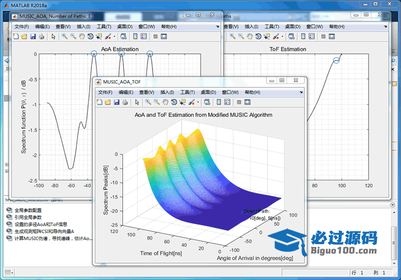
Task: Select Edit Plot arrow in MUSIC_AOA window
Action: click(x=53, y=36)
